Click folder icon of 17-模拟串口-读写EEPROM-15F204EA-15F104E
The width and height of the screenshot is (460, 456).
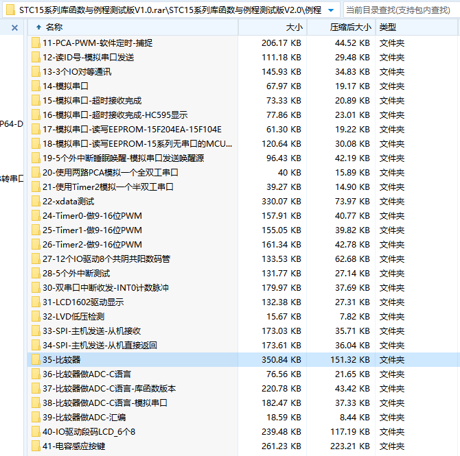36,129
